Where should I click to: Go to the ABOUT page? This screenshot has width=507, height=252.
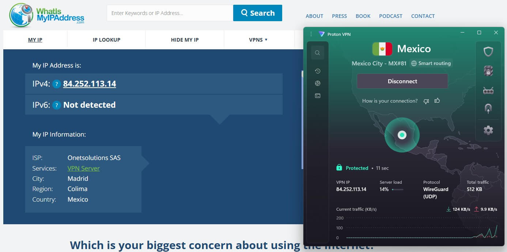pos(314,16)
